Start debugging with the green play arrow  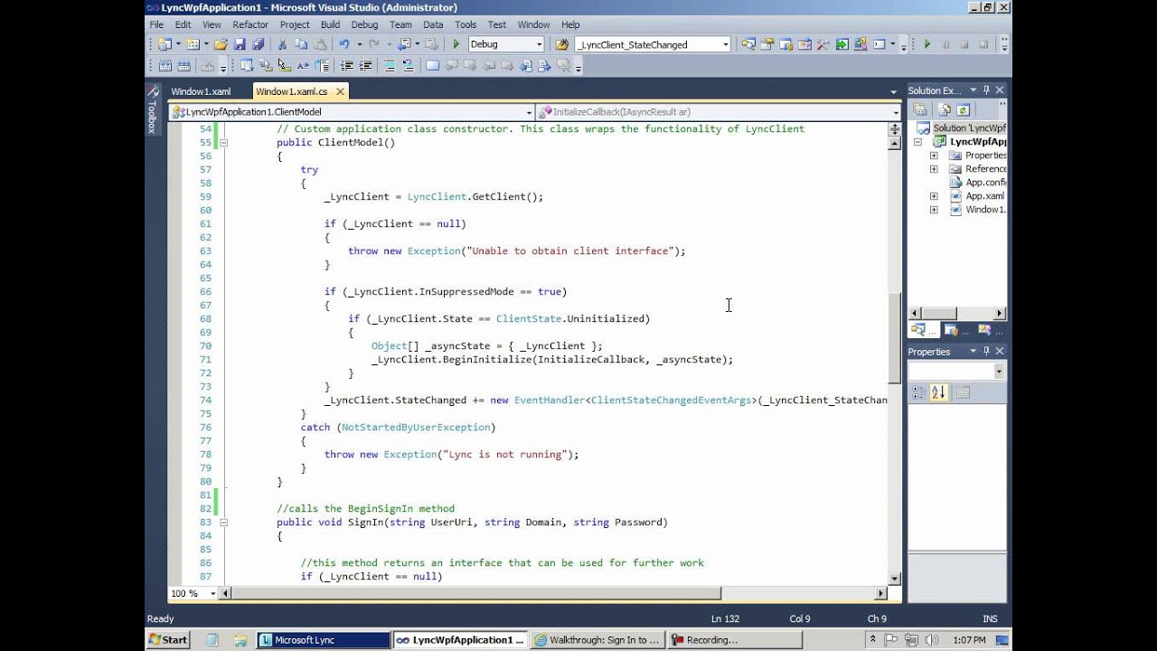point(456,44)
